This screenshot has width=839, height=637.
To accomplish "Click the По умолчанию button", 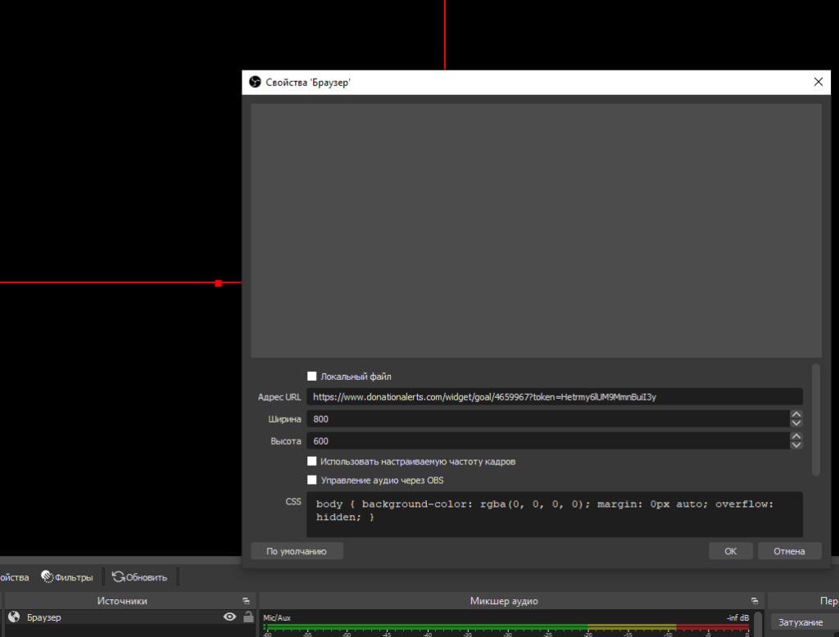I will point(297,551).
